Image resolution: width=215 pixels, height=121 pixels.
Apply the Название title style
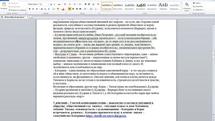click(x=163, y=6)
